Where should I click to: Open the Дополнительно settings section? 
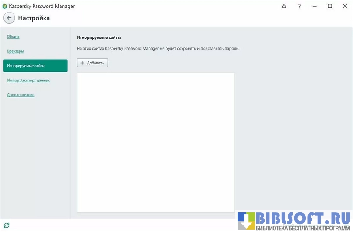click(20, 94)
